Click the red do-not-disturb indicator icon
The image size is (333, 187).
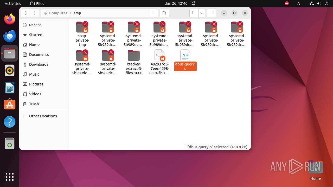click(287, 3)
